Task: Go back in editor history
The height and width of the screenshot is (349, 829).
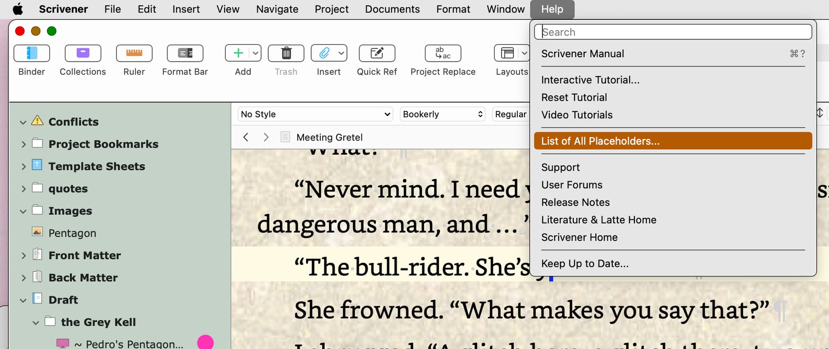Action: [x=246, y=137]
